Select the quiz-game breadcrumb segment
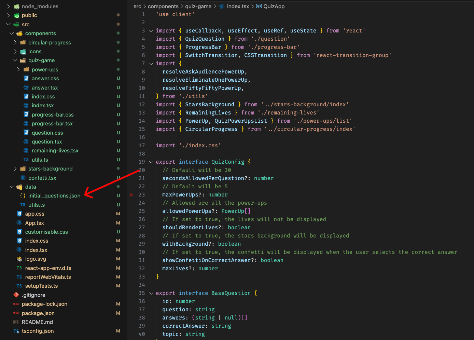Viewport: 474px width, 340px height. point(198,6)
